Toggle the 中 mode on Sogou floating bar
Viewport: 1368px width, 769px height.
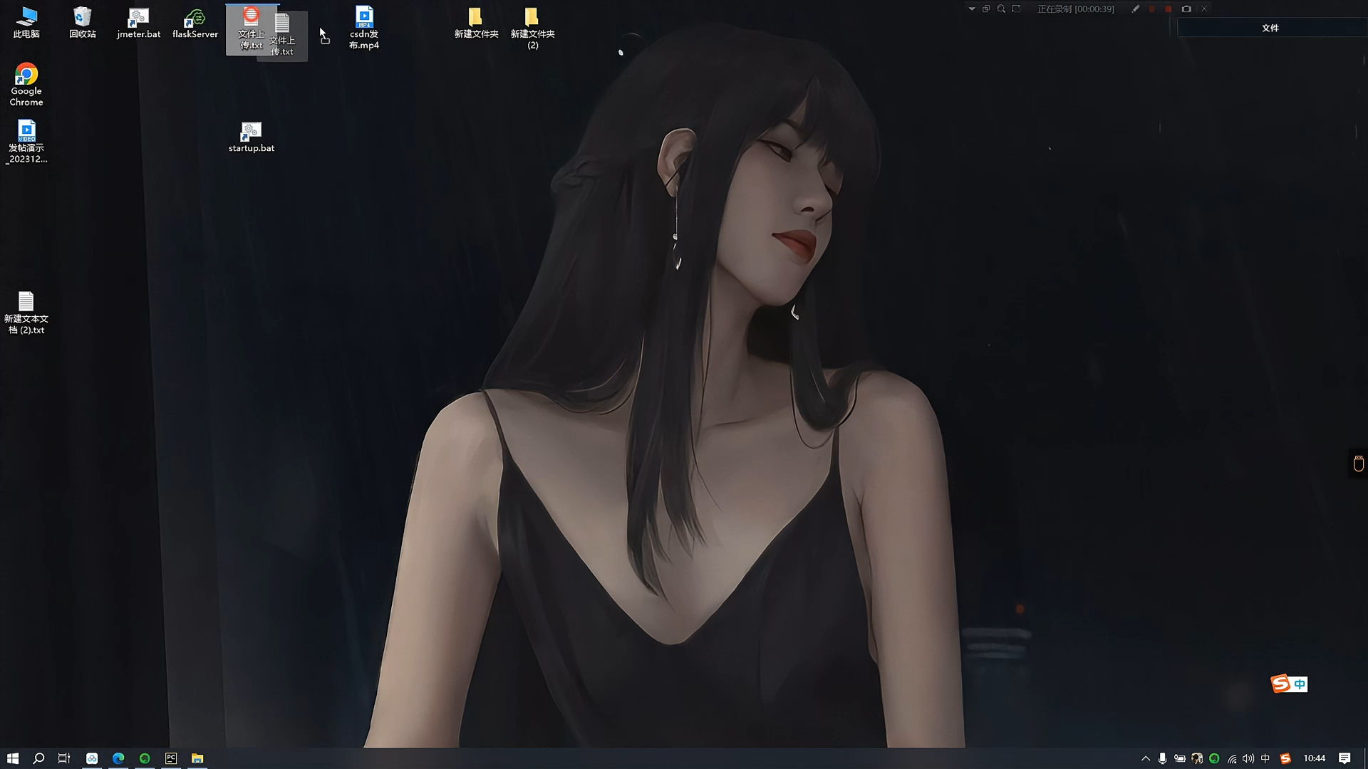[x=1300, y=684]
